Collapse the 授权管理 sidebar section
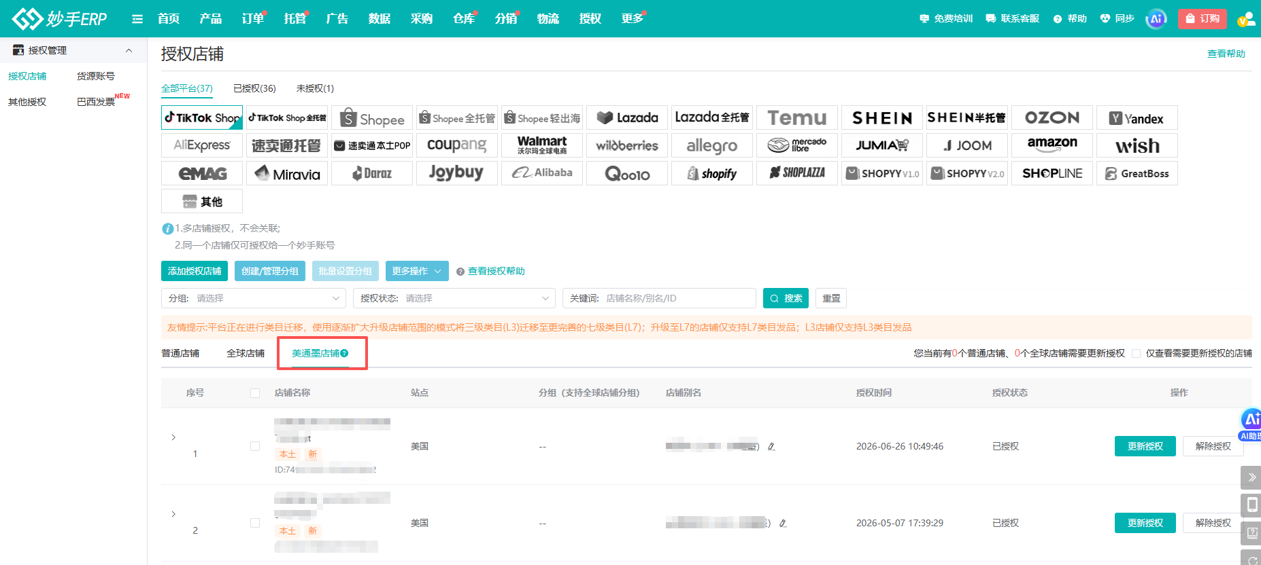 (x=129, y=50)
